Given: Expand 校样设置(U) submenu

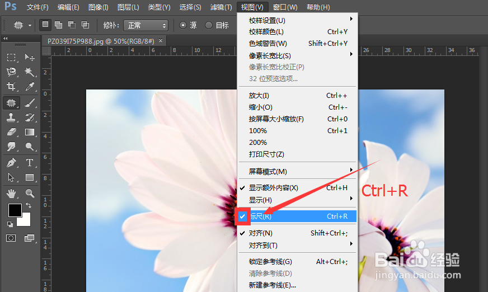Looking at the screenshot, I should (297, 21).
